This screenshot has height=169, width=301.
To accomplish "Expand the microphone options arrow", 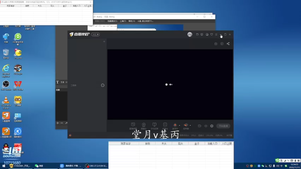I will point(179,125).
